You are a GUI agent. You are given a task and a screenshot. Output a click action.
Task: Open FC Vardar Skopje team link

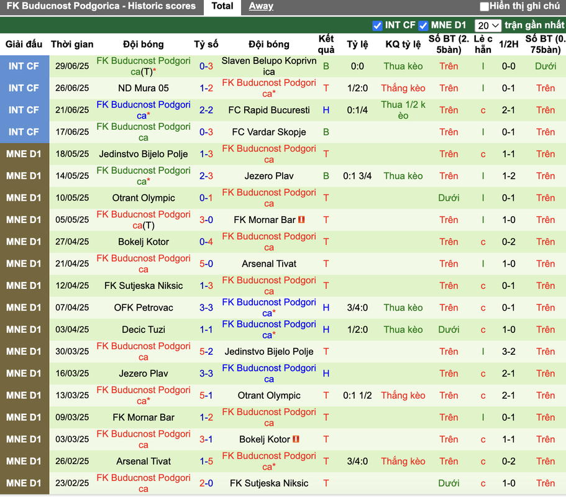(269, 132)
